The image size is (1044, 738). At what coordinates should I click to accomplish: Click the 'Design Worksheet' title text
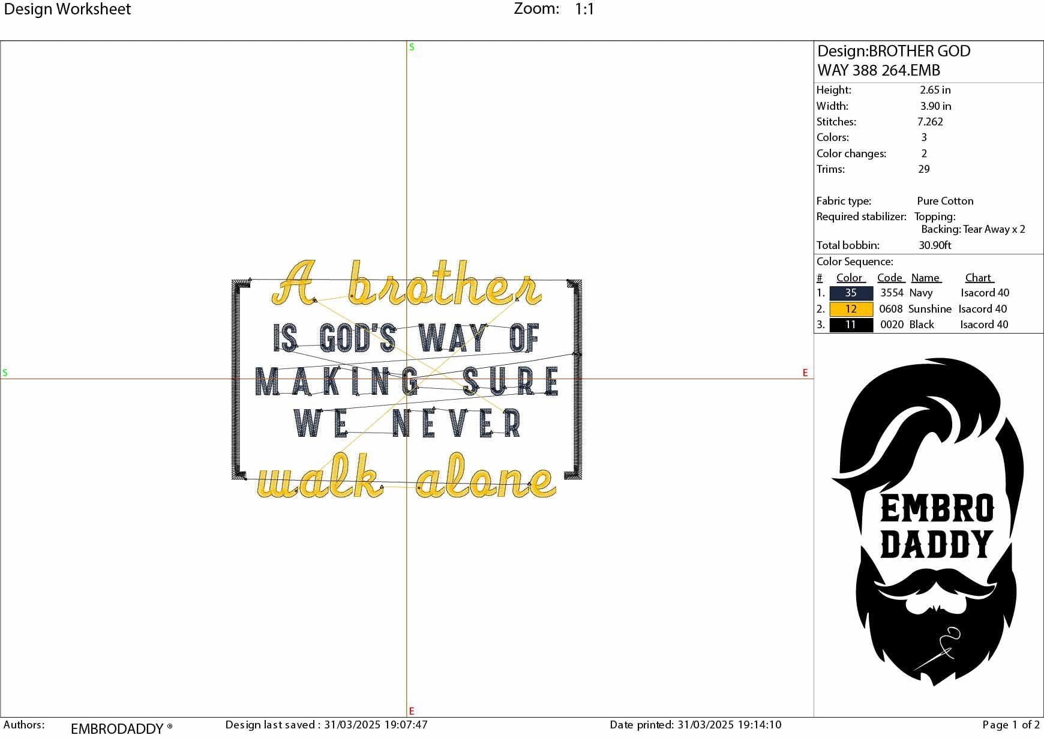pos(67,9)
